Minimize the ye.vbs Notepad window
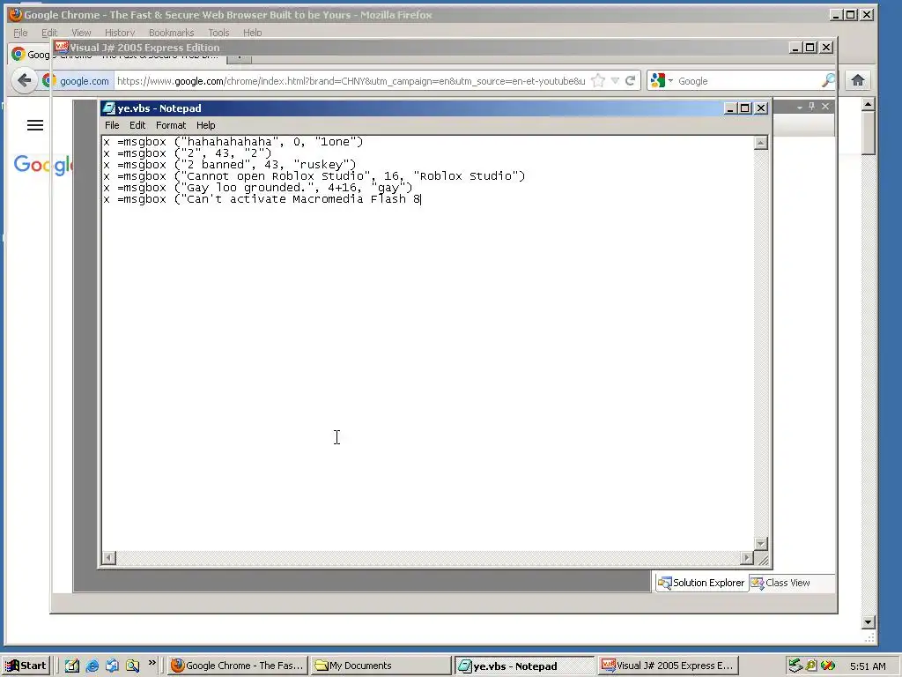This screenshot has width=902, height=677. click(x=730, y=108)
